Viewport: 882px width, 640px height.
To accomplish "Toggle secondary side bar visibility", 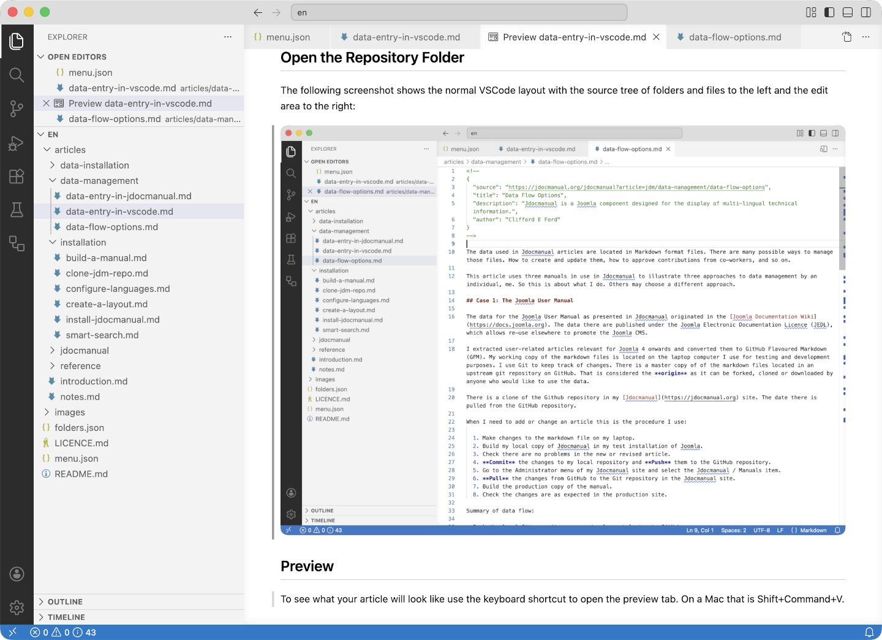I will pyautogui.click(x=866, y=12).
